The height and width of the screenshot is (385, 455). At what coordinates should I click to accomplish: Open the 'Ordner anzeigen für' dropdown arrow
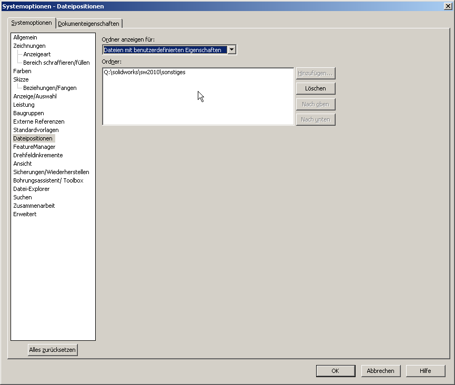(231, 49)
